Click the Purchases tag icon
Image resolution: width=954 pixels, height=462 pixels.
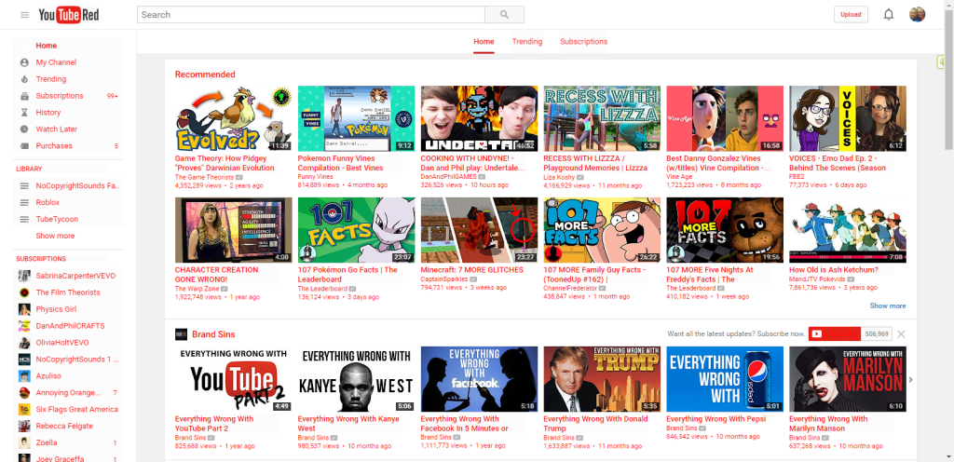coord(24,146)
